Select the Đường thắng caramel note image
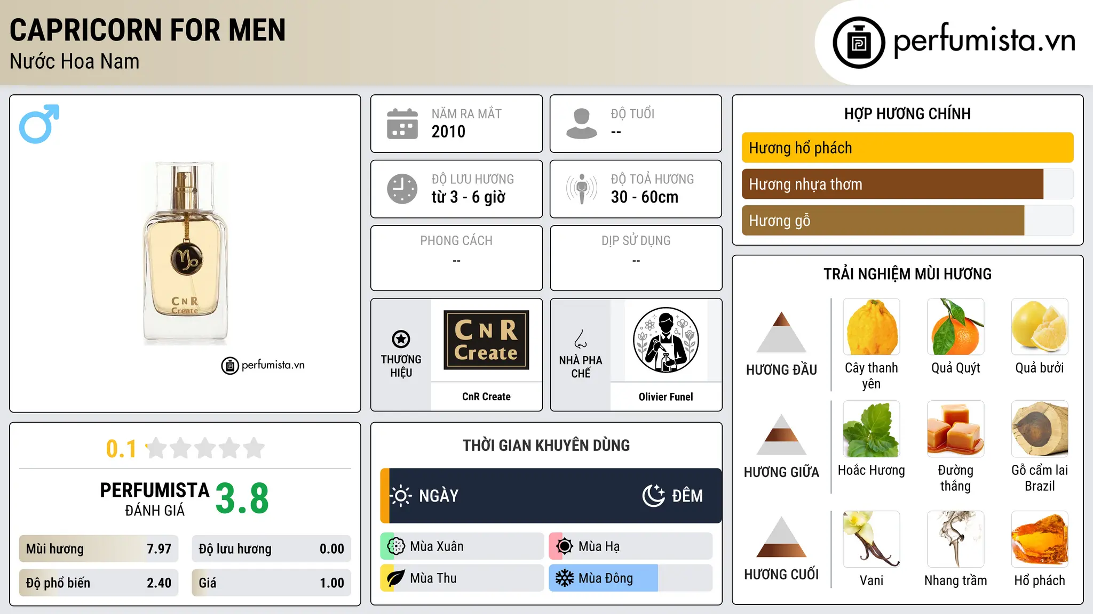1093x614 pixels. [x=956, y=429]
